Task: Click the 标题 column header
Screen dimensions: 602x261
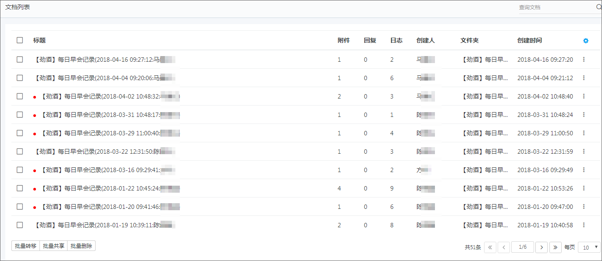Action: pyautogui.click(x=39, y=40)
